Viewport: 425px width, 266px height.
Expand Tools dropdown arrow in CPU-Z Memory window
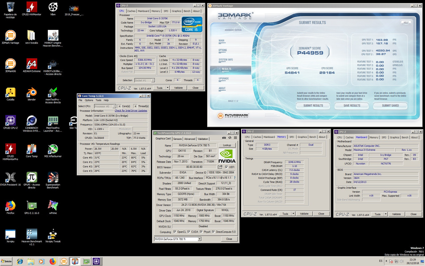pos(293,214)
